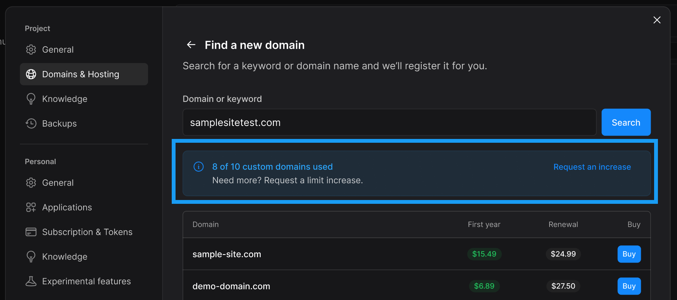This screenshot has height=300, width=677.
Task: Click the lightbulb icon for Project Knowledge
Action: [x=31, y=99]
